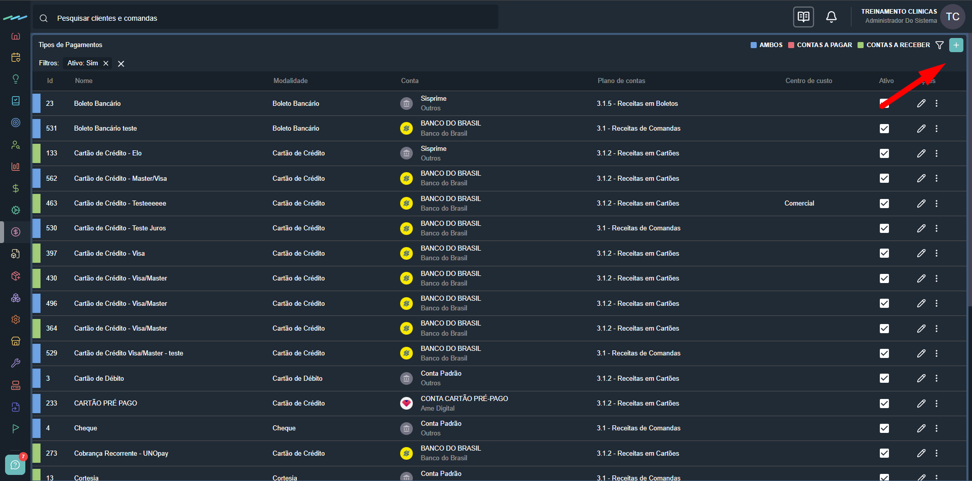This screenshot has height=481, width=972.
Task: Uncheck Ativo for Boleto Bancário teste
Action: [884, 129]
